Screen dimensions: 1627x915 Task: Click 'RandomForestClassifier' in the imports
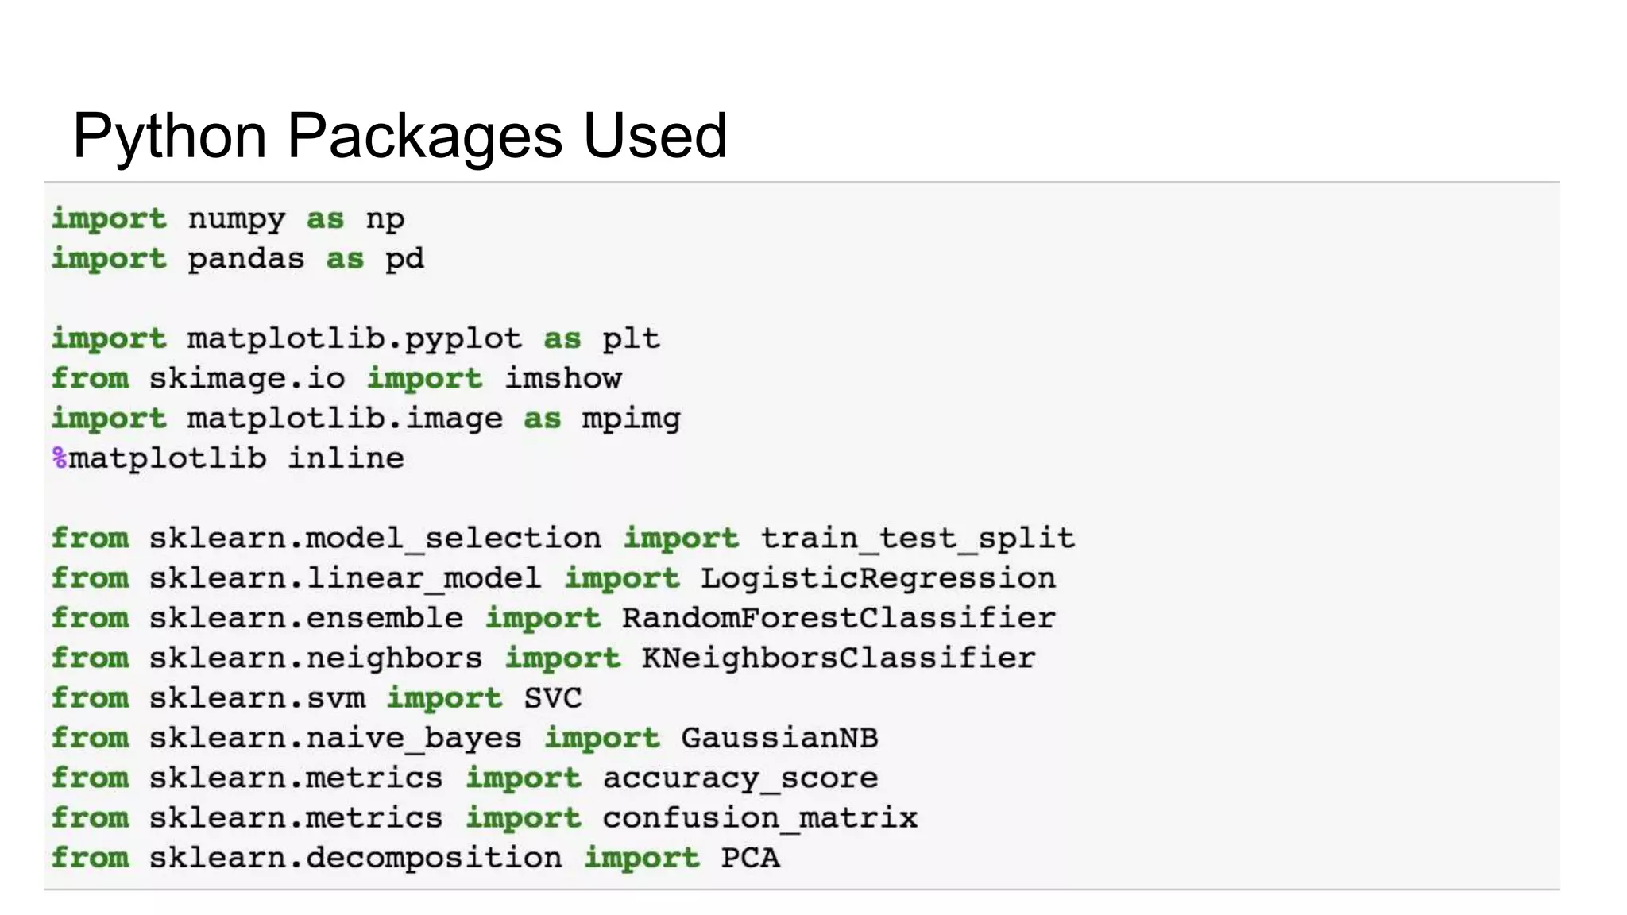click(838, 618)
